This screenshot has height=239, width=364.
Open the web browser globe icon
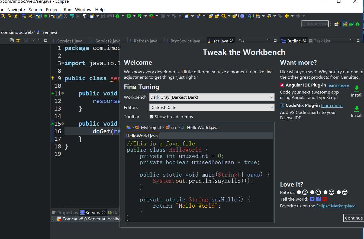pyautogui.click(x=242, y=16)
